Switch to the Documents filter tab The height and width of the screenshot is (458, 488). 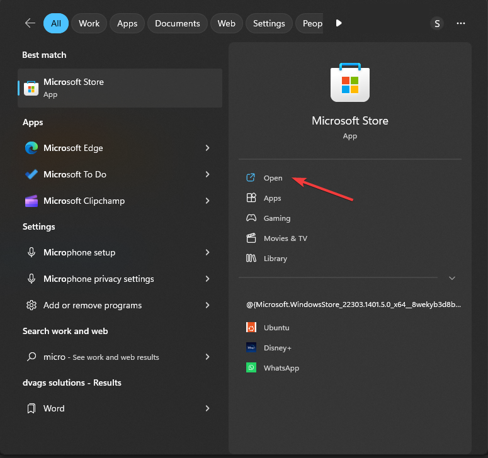pos(177,23)
